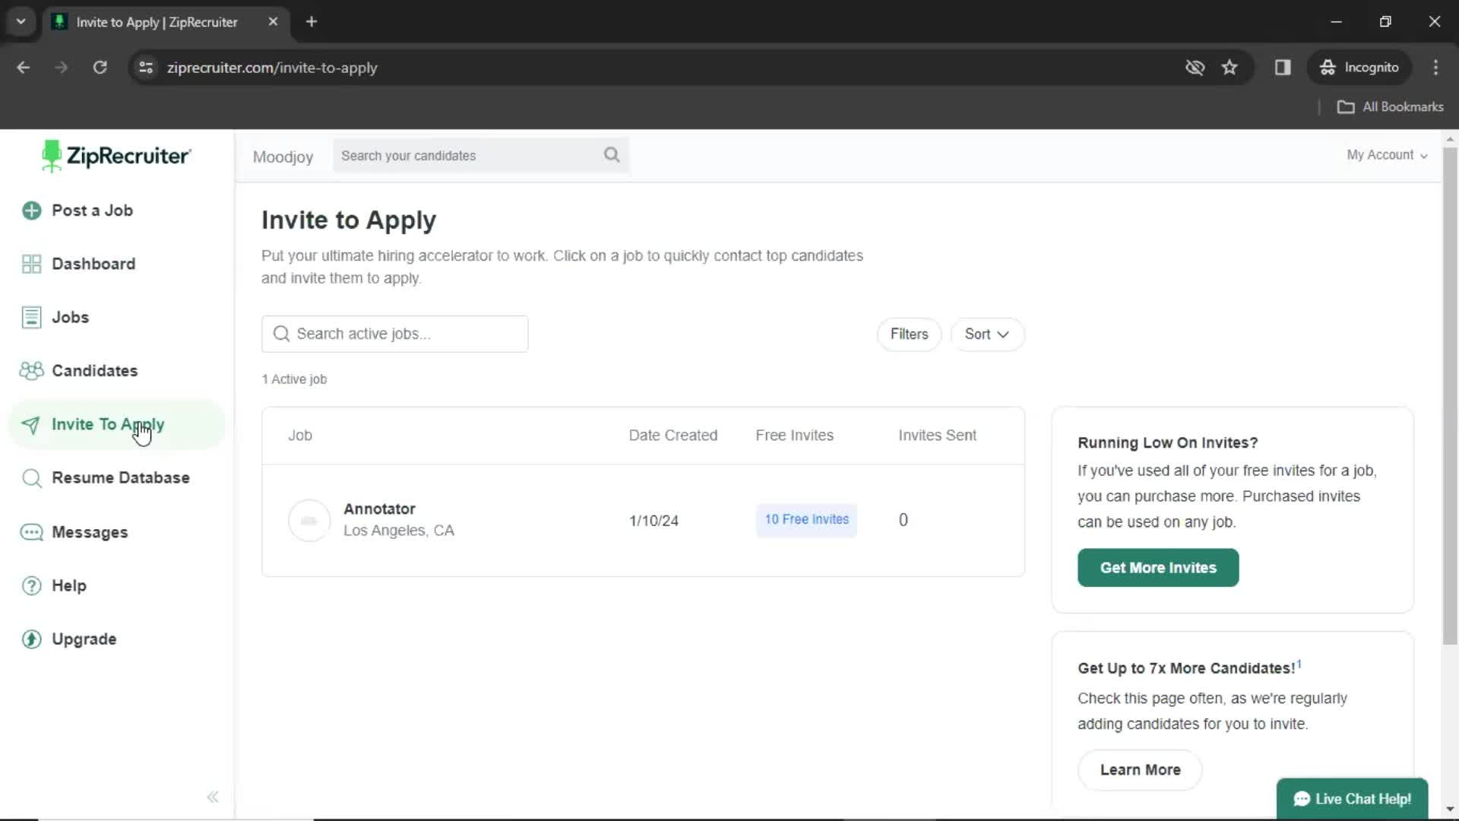Open the Messages section

point(89,531)
